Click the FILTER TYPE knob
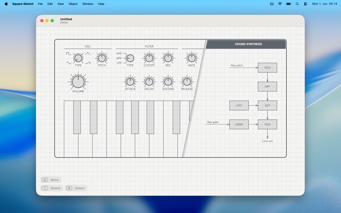 tap(130, 58)
